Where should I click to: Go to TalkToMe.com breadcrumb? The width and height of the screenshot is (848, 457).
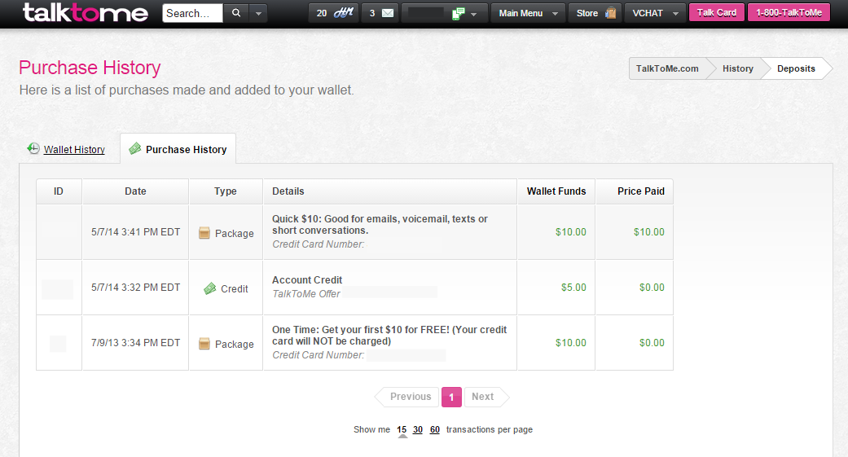(x=667, y=68)
